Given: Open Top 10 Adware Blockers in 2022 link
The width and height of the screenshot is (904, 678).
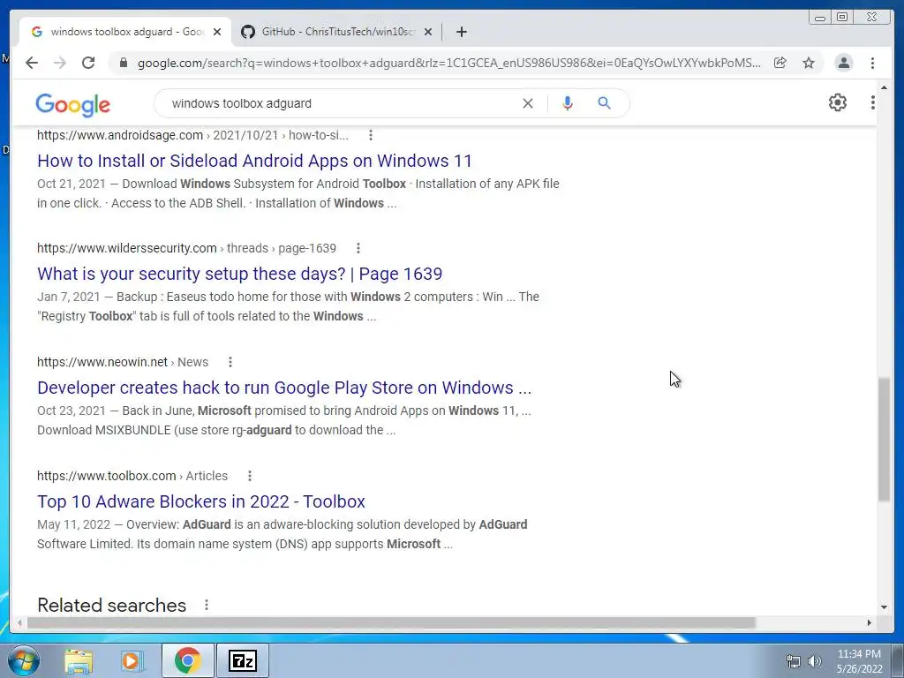Looking at the screenshot, I should pyautogui.click(x=201, y=501).
